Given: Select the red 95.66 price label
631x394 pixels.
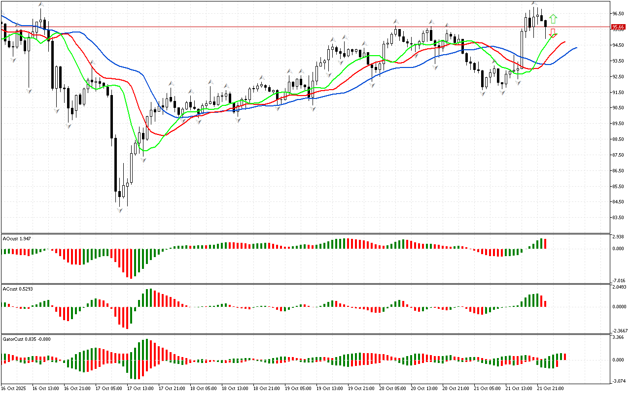Looking at the screenshot, I should click(618, 27).
